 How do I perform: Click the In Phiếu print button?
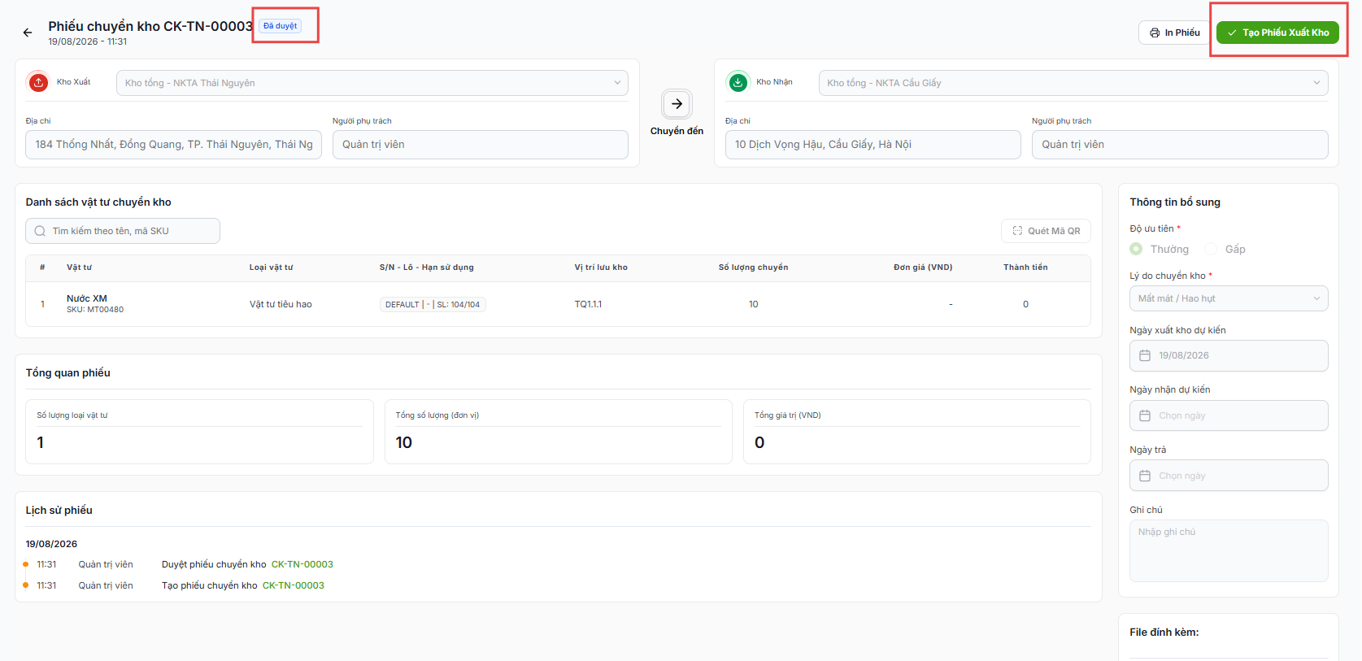click(x=1174, y=33)
